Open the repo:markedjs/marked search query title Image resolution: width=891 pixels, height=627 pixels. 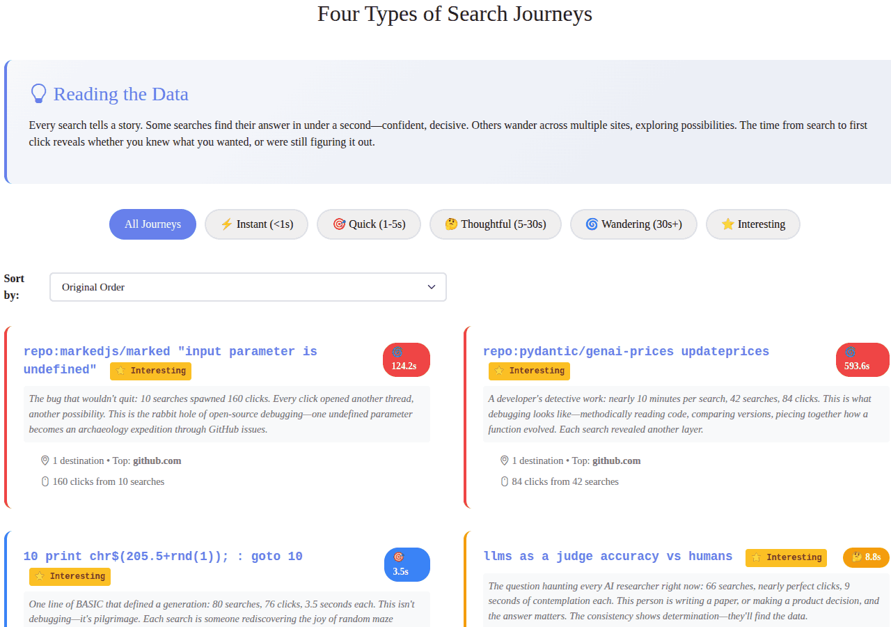click(170, 352)
